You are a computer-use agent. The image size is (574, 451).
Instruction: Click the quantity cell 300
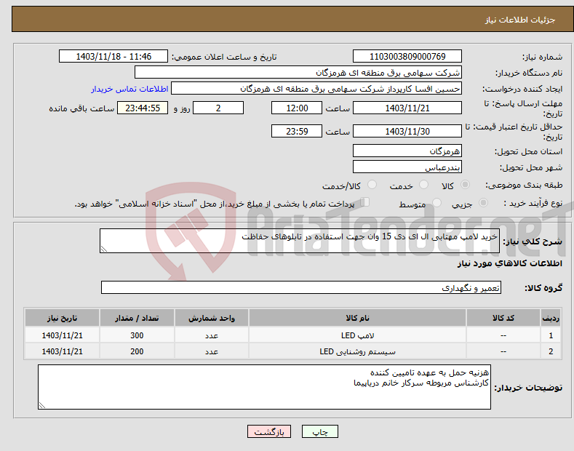(x=137, y=335)
